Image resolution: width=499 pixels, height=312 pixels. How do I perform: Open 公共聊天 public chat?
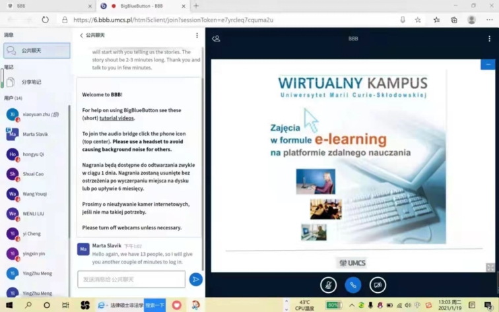[37, 50]
